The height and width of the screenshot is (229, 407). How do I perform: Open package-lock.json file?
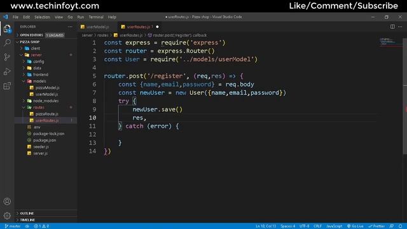(x=46, y=134)
